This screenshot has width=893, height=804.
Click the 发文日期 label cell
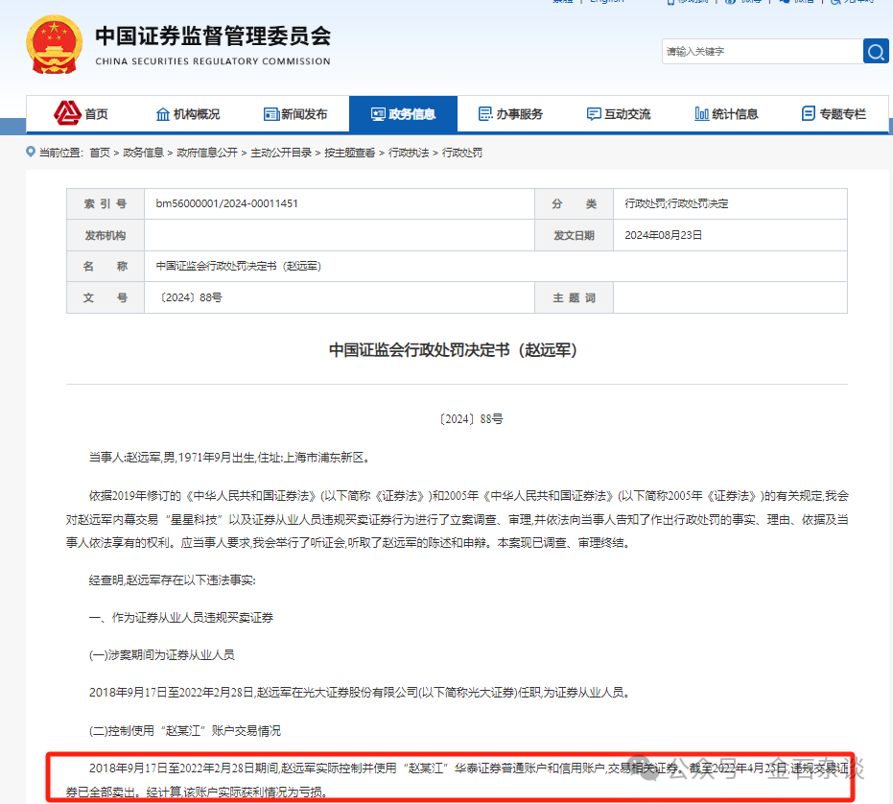tap(574, 235)
